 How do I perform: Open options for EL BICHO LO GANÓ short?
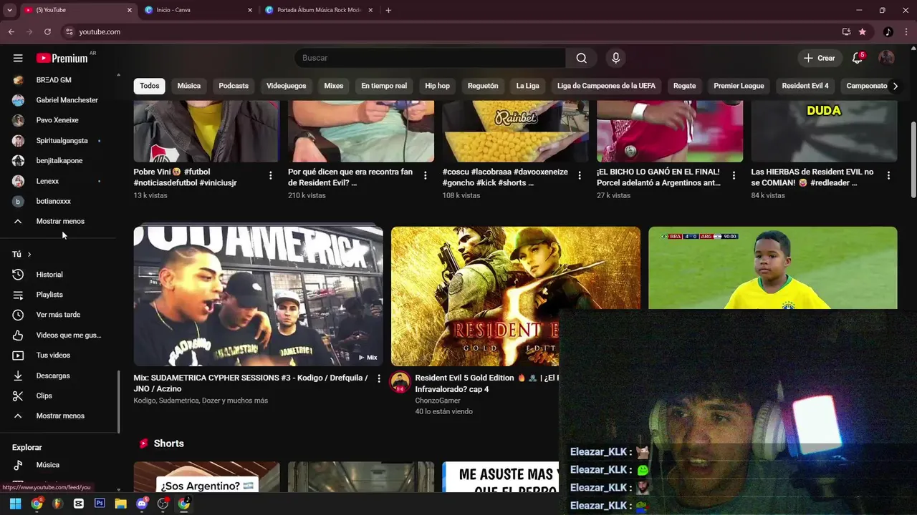click(x=734, y=175)
